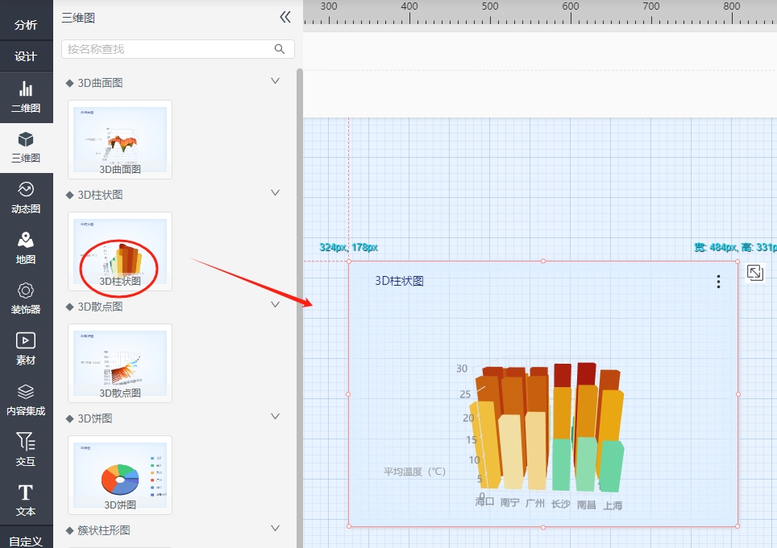This screenshot has width=777, height=548.
Task: Open the 内容集成 layers icon
Action: coord(26,400)
